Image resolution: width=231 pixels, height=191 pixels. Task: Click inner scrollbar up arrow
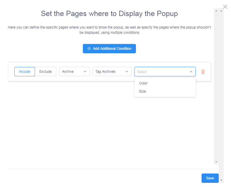tap(216, 11)
